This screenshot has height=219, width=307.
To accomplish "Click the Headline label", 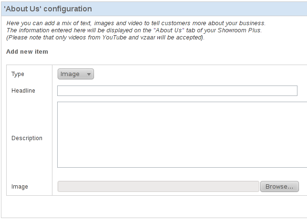I will [23, 91].
